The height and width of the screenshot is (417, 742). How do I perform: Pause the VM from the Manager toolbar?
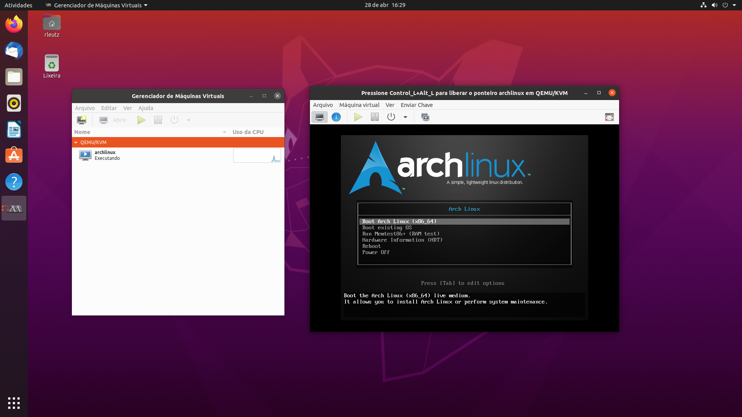click(x=158, y=120)
